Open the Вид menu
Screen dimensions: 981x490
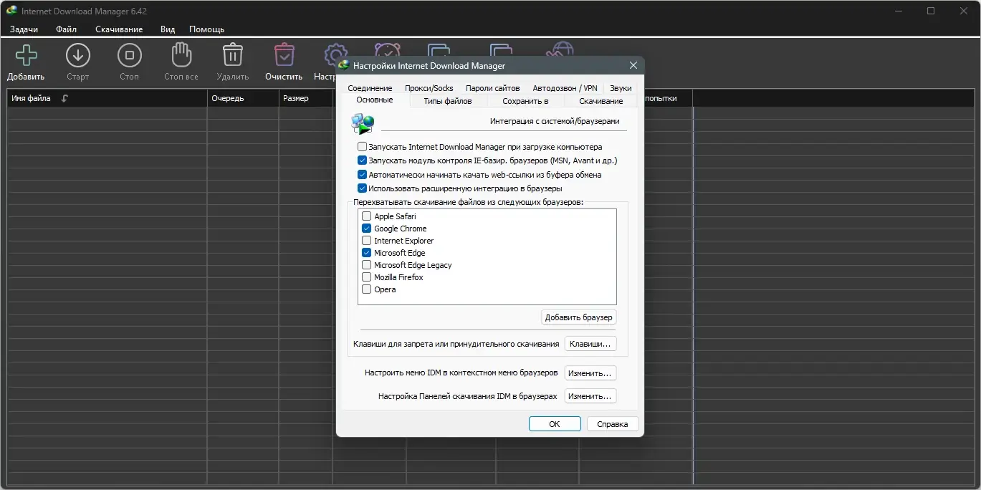point(168,29)
